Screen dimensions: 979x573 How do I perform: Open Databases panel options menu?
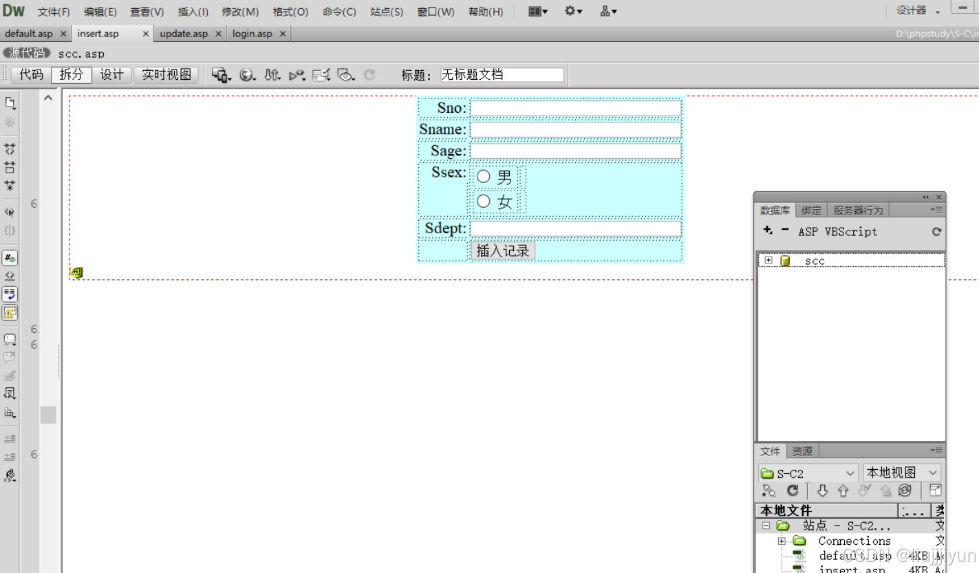pyautogui.click(x=936, y=210)
